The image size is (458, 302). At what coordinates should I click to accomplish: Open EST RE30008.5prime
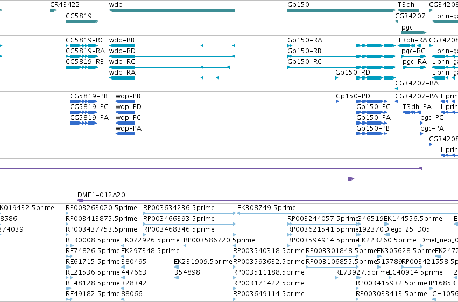[93, 240]
